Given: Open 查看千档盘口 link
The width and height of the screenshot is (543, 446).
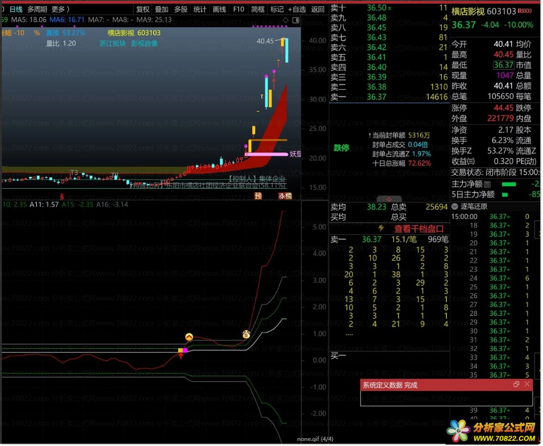Looking at the screenshot, I should pyautogui.click(x=419, y=229).
